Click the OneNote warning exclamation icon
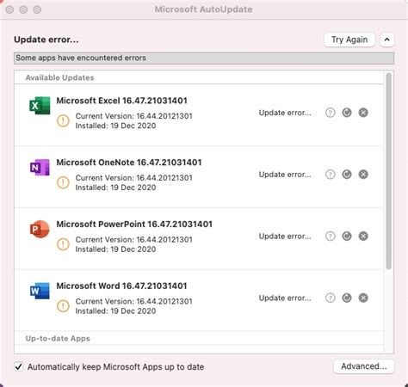This screenshot has height=387, width=408. click(63, 182)
